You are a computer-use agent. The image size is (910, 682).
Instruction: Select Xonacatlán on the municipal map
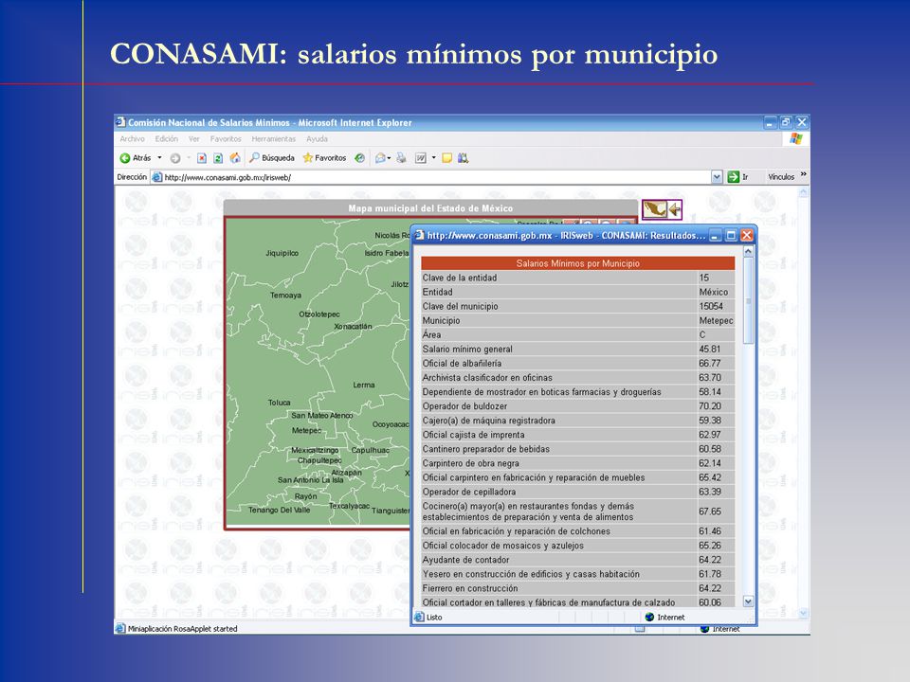(x=353, y=327)
